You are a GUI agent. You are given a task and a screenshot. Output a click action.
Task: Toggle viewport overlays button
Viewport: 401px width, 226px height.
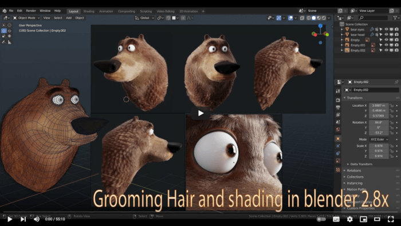[x=290, y=18]
